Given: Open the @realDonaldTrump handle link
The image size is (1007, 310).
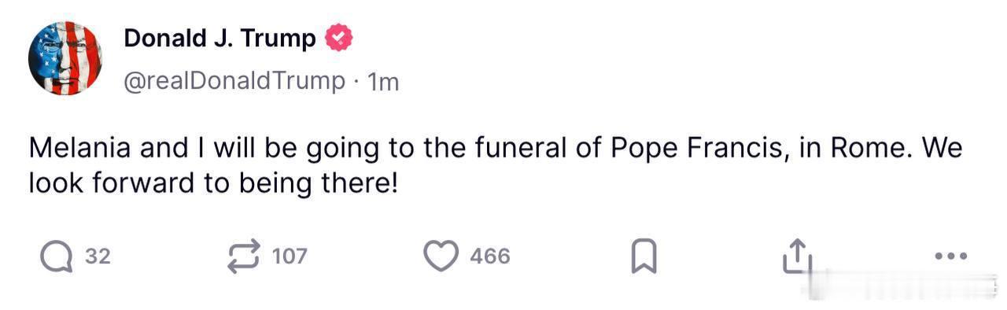Looking at the screenshot, I should point(234,80).
